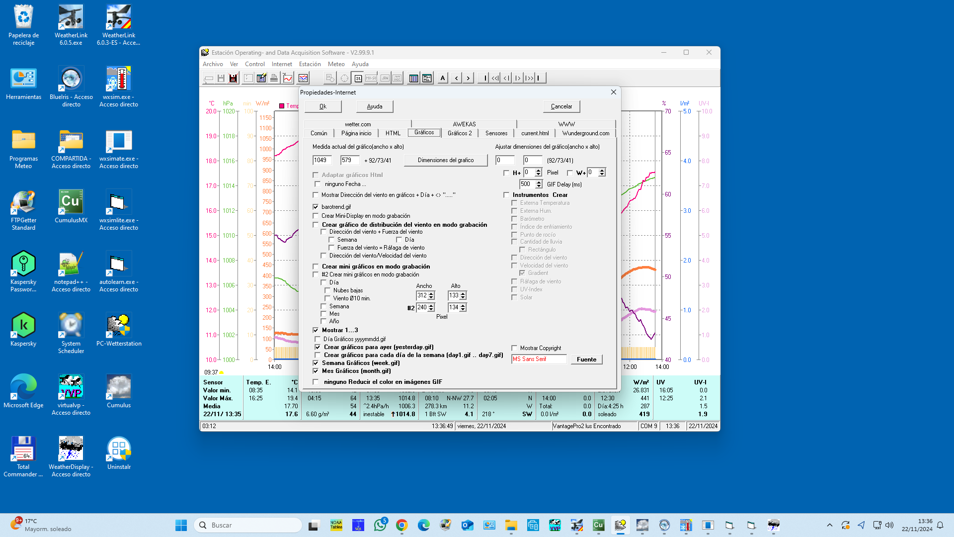Click the red crossed-out disk icon
The width and height of the screenshot is (954, 537).
point(233,78)
